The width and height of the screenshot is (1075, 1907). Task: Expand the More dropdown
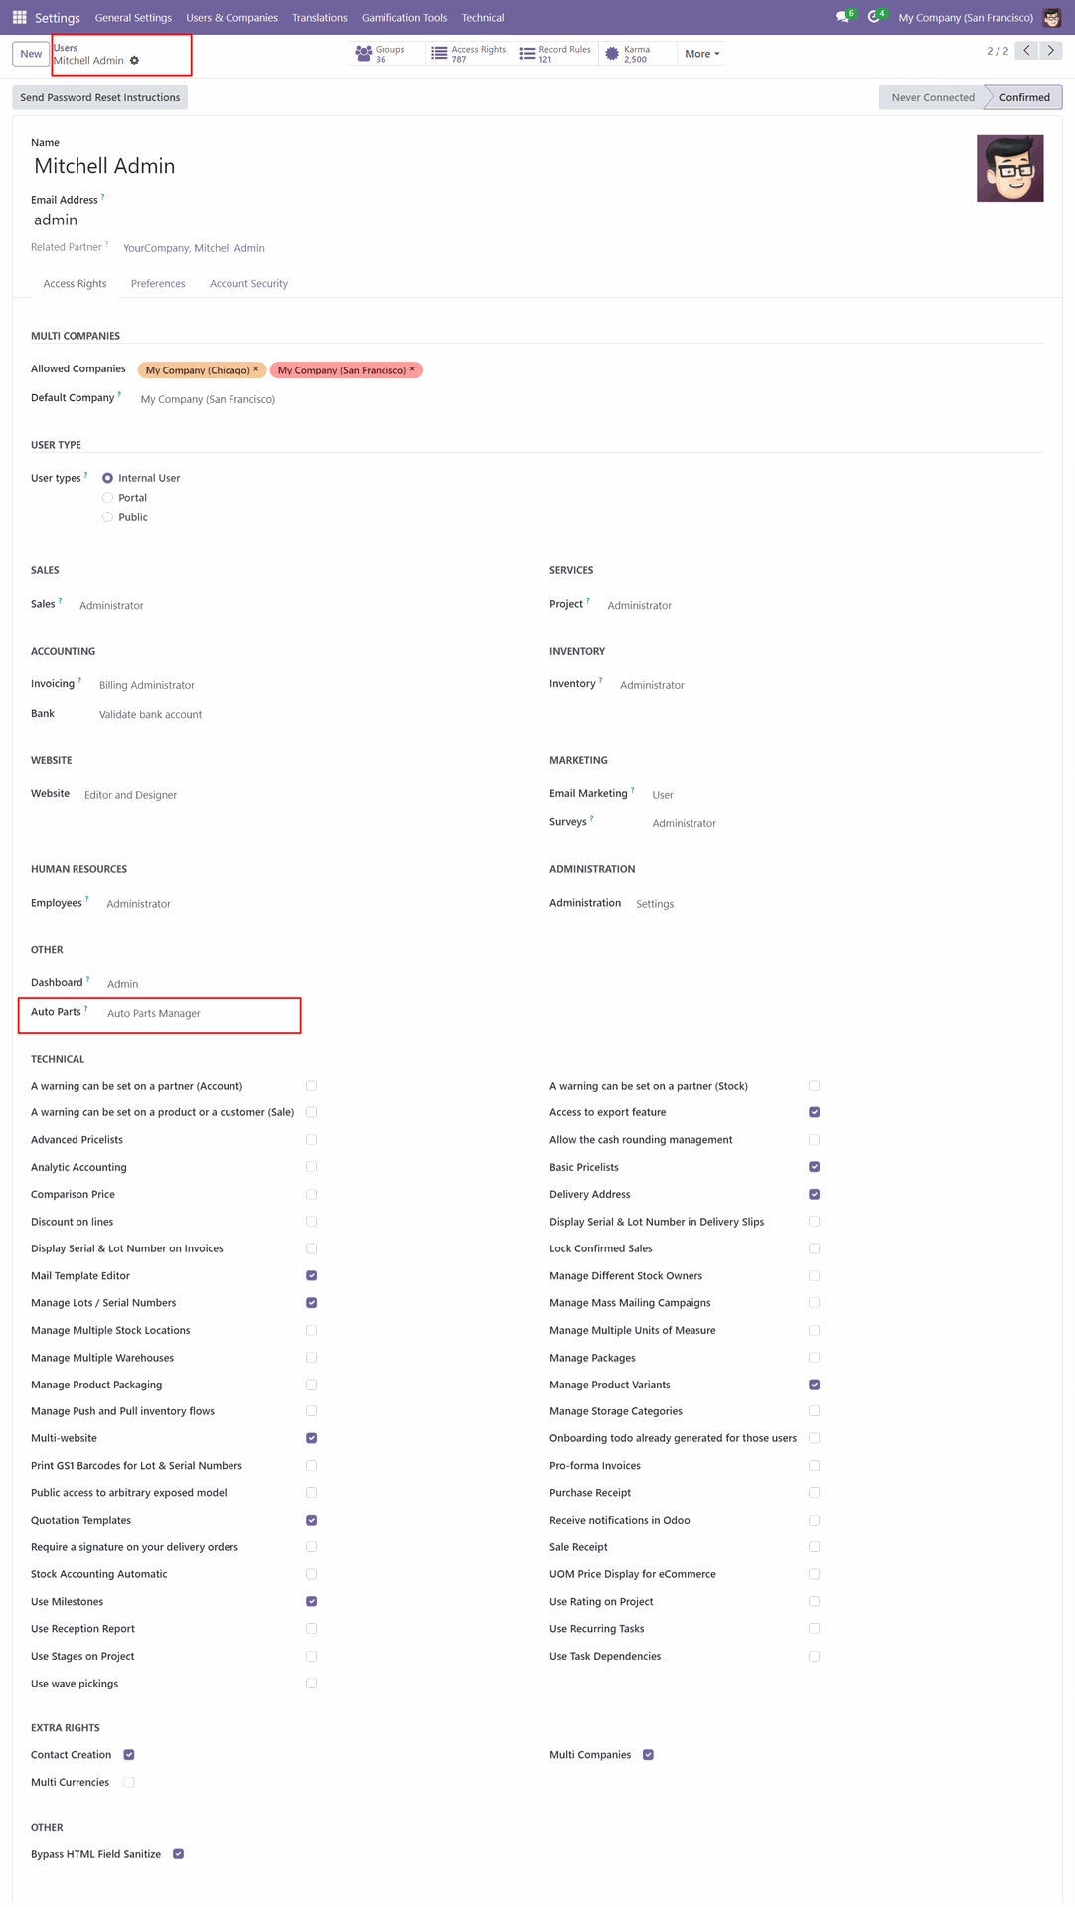701,54
